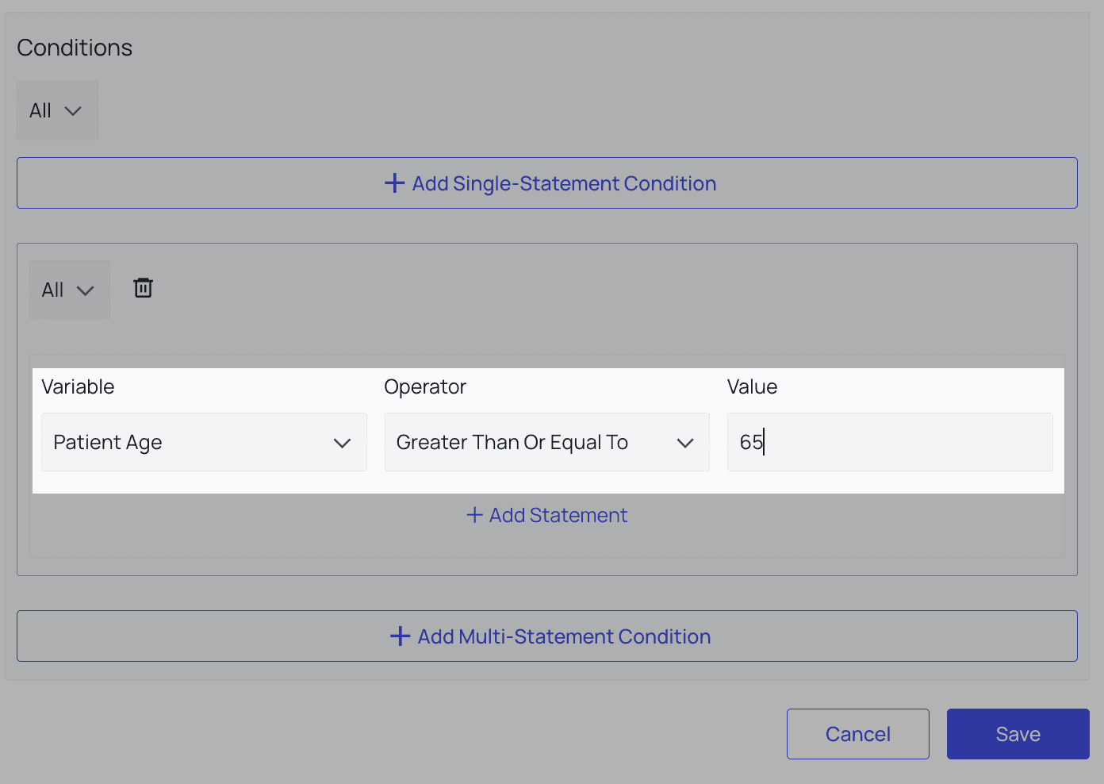Add a single-statement condition
The width and height of the screenshot is (1104, 784).
[x=547, y=183]
